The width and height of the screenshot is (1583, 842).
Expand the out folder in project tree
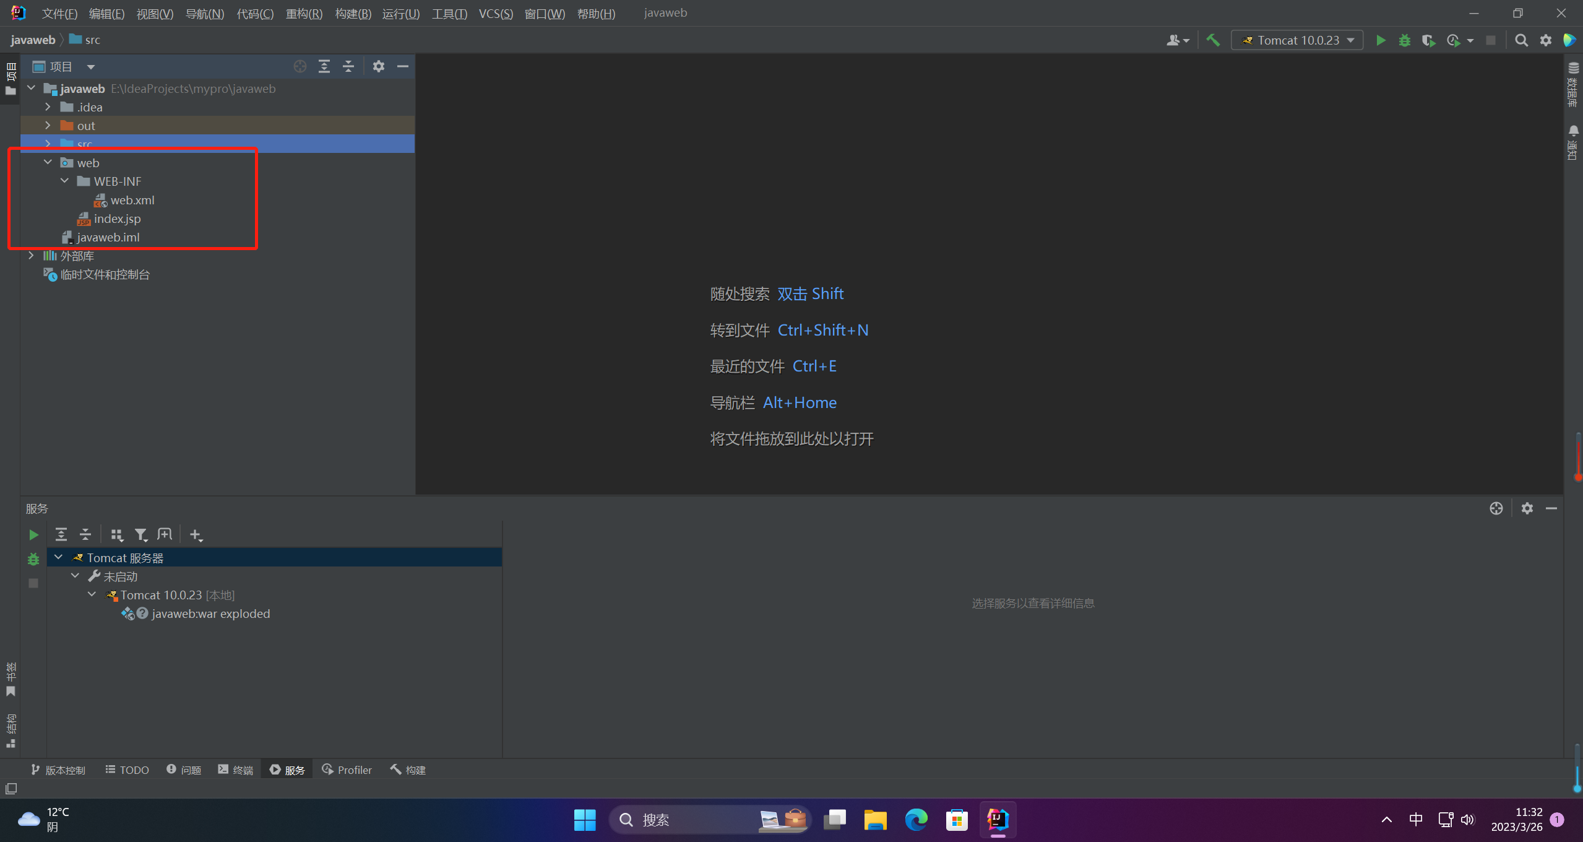coord(48,125)
